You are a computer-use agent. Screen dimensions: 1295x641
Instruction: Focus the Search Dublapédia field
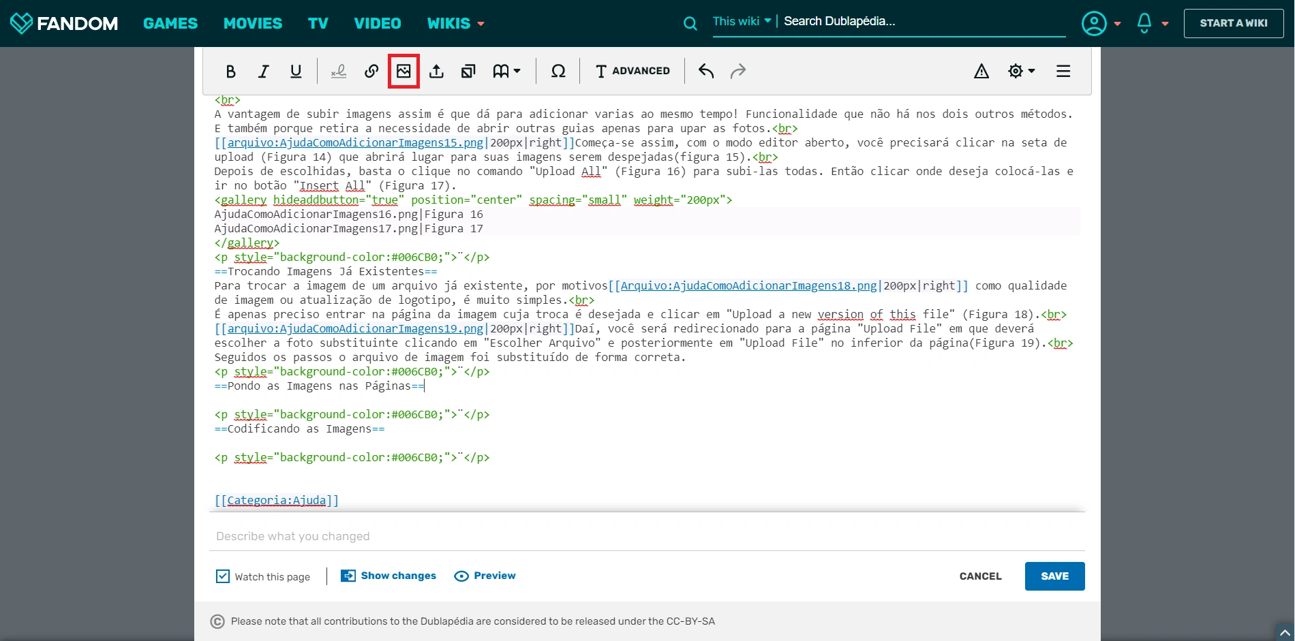[x=924, y=21]
